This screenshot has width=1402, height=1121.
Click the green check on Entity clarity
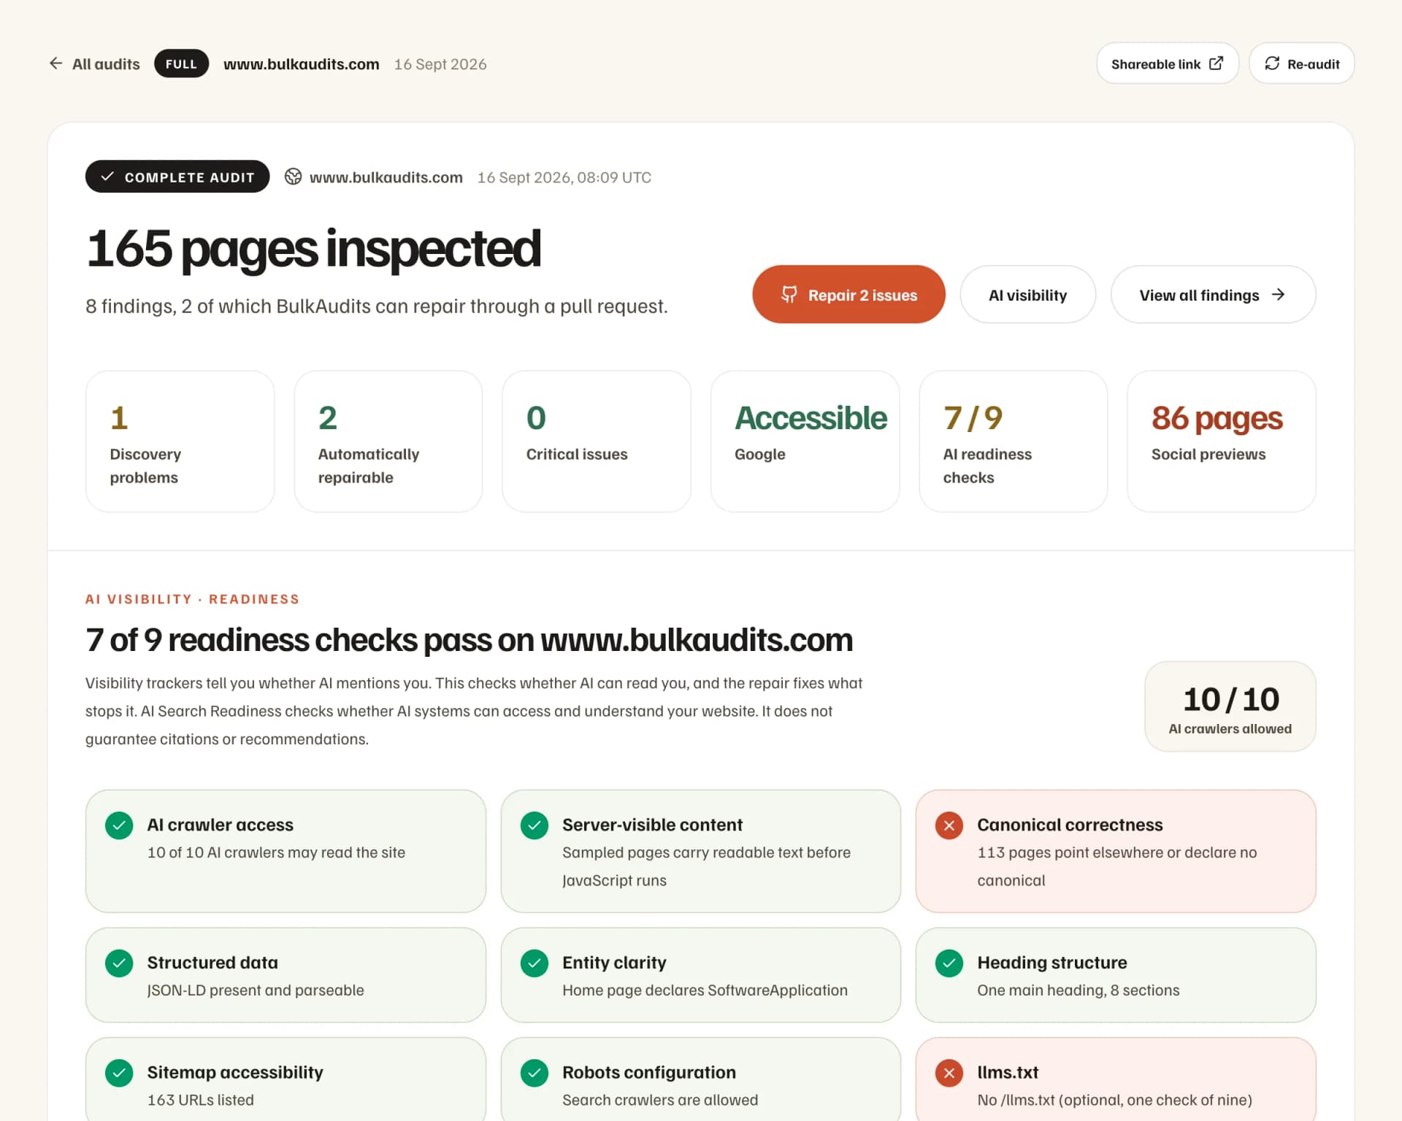pos(534,963)
